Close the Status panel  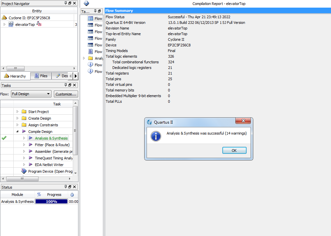pyautogui.click(x=74, y=187)
